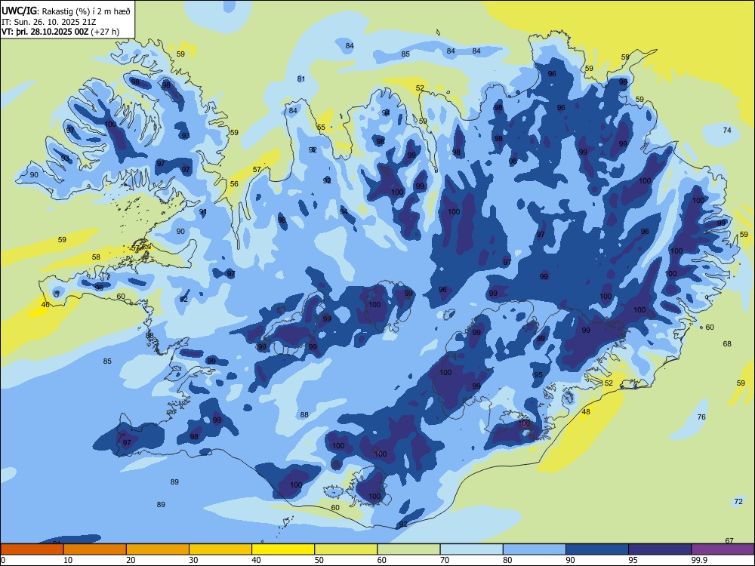
Task: Click the offshore value '74'
Action: point(727,131)
